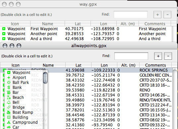Screen dimensions: 178x129
Task: Click the scrollbar thumb of the icon popup list
Action: coord(45,78)
